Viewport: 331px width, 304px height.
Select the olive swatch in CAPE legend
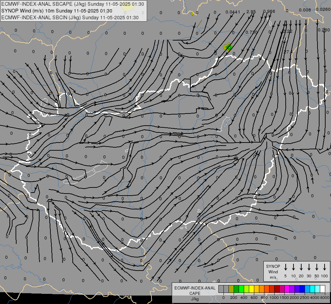[x=231, y=289]
